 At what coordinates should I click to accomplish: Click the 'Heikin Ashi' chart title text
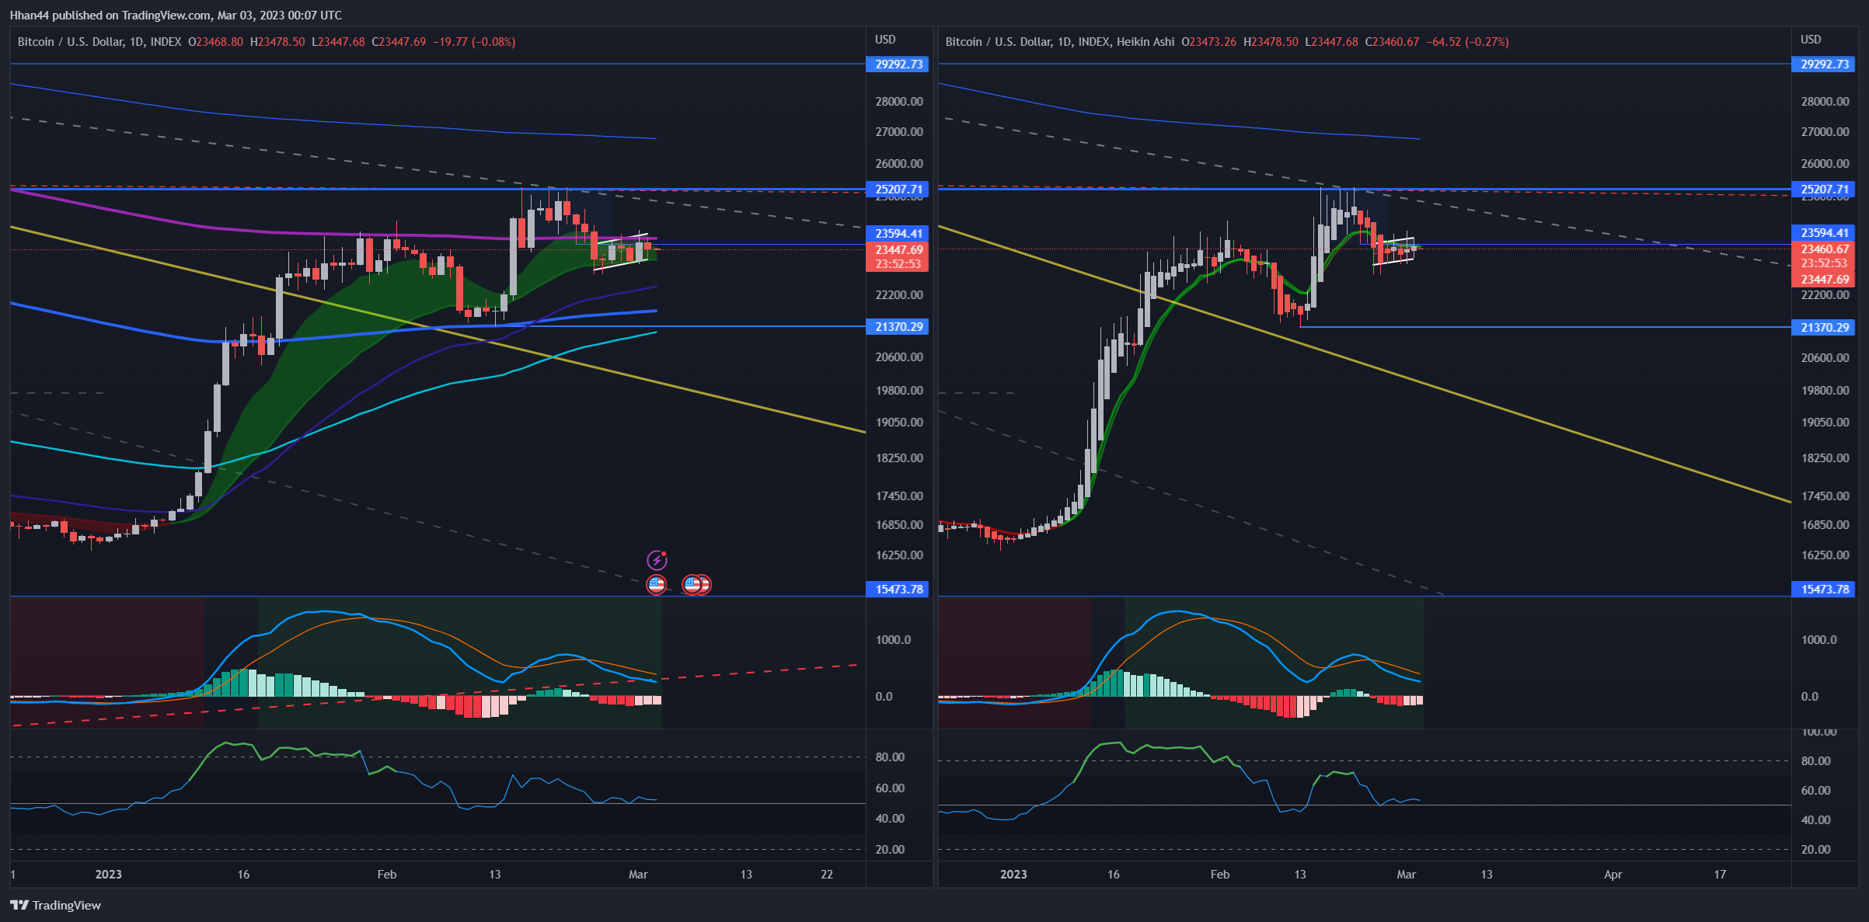pos(1145,42)
